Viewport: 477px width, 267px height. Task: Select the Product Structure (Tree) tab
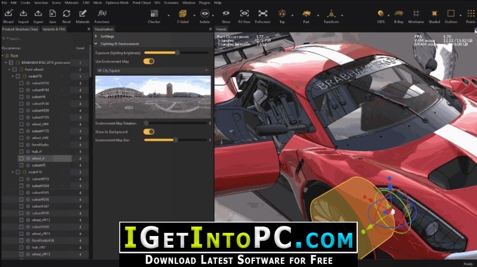(20, 29)
